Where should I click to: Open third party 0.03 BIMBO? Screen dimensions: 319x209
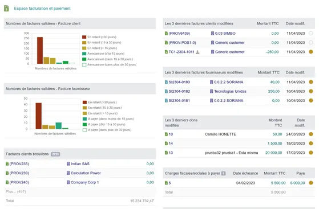[225, 33]
